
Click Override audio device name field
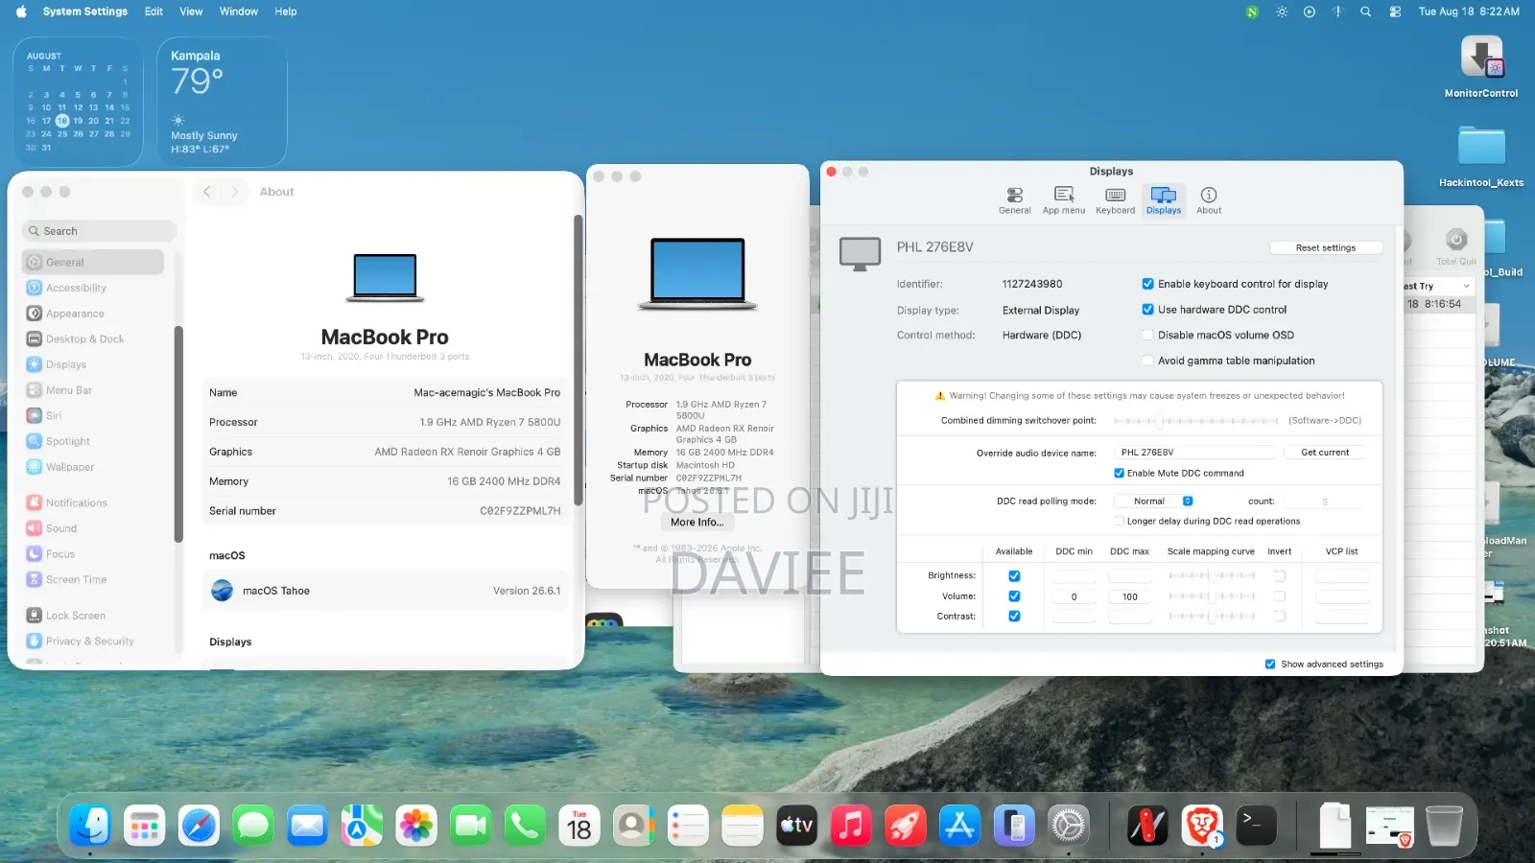[x=1194, y=452]
